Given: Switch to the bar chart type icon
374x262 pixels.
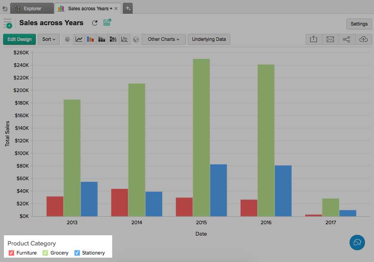Looking at the screenshot, I should tap(91, 39).
